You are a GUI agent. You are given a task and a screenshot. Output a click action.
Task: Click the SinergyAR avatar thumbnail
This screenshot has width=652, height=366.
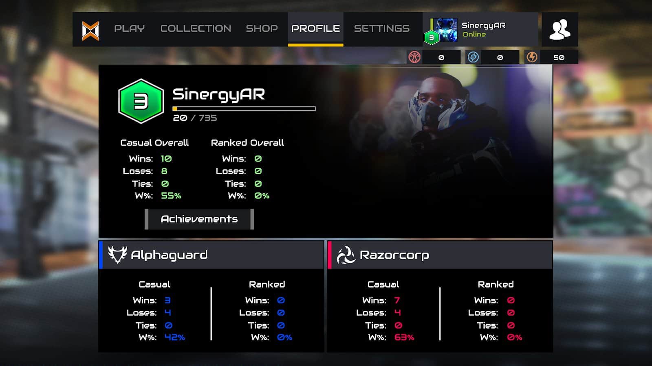[x=444, y=30]
